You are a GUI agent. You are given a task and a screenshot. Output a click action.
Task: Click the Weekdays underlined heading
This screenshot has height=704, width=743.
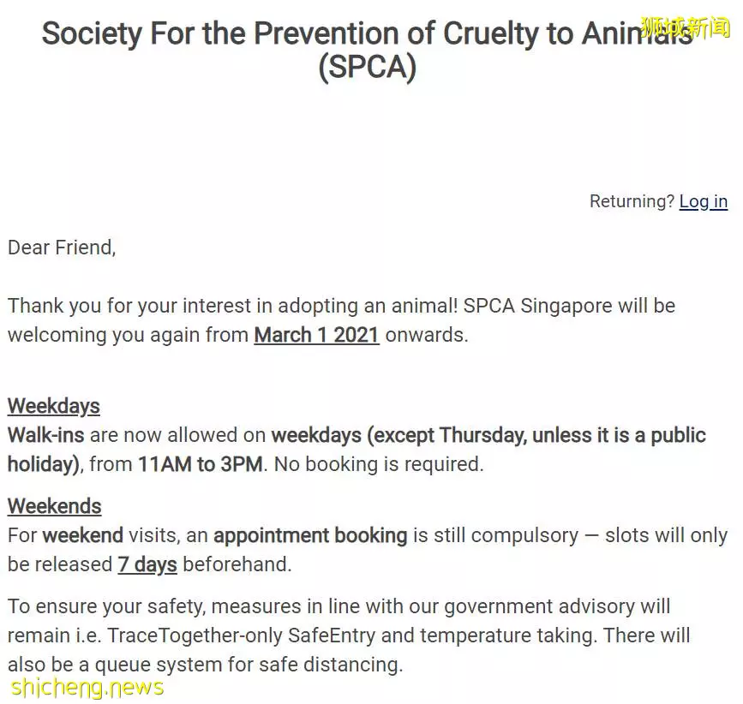[x=53, y=406]
